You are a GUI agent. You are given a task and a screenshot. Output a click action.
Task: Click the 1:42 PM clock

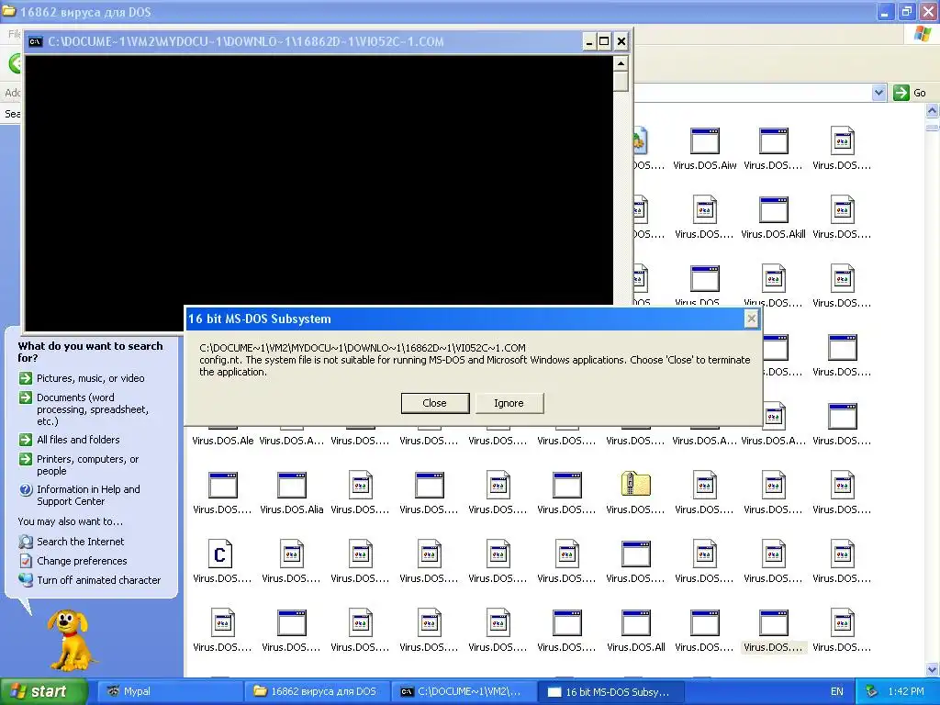pos(906,691)
